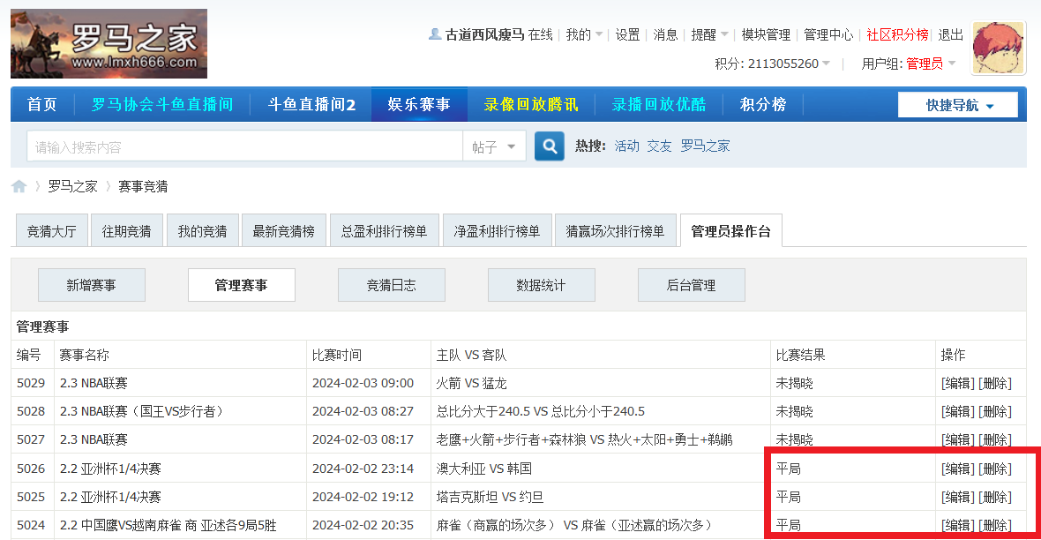The image size is (1041, 540).
Task: Open the 快捷导航 quick navigation menu
Action: click(958, 104)
